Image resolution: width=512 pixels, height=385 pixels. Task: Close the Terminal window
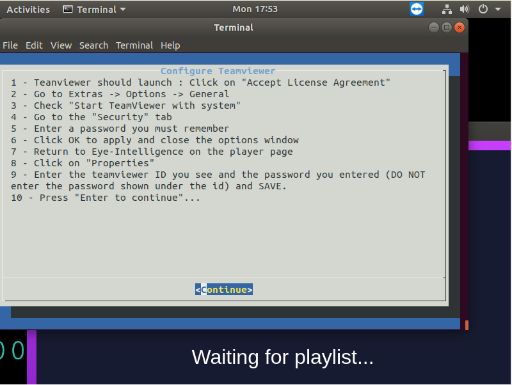tap(460, 27)
